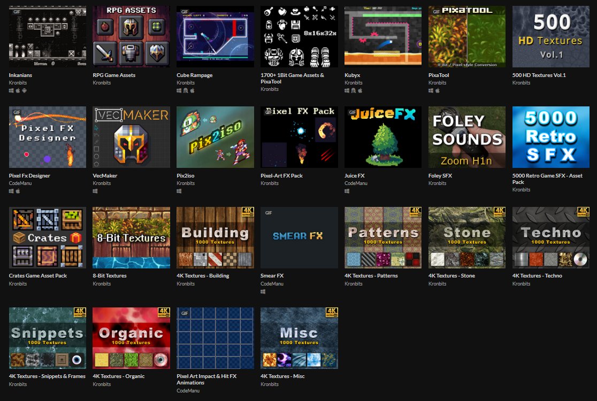Viewport: 597px width, 401px height.
Task: Visit Kronbits author under 8-Bit Textures
Action: pyautogui.click(x=102, y=283)
